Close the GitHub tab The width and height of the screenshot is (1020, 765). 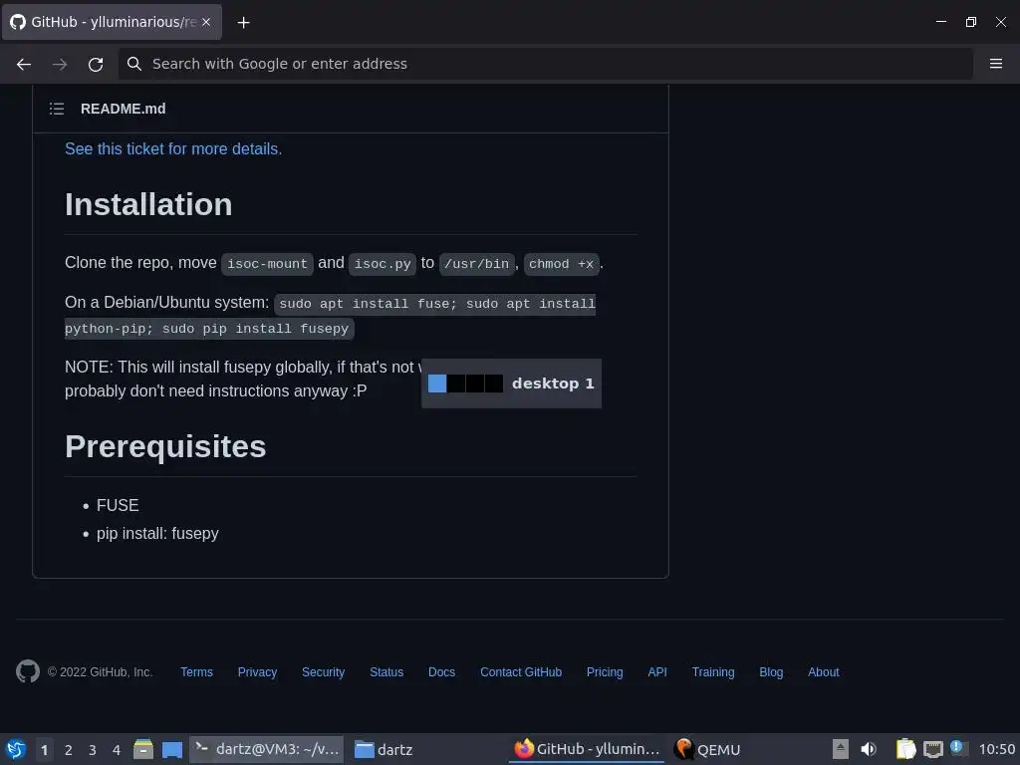click(206, 22)
